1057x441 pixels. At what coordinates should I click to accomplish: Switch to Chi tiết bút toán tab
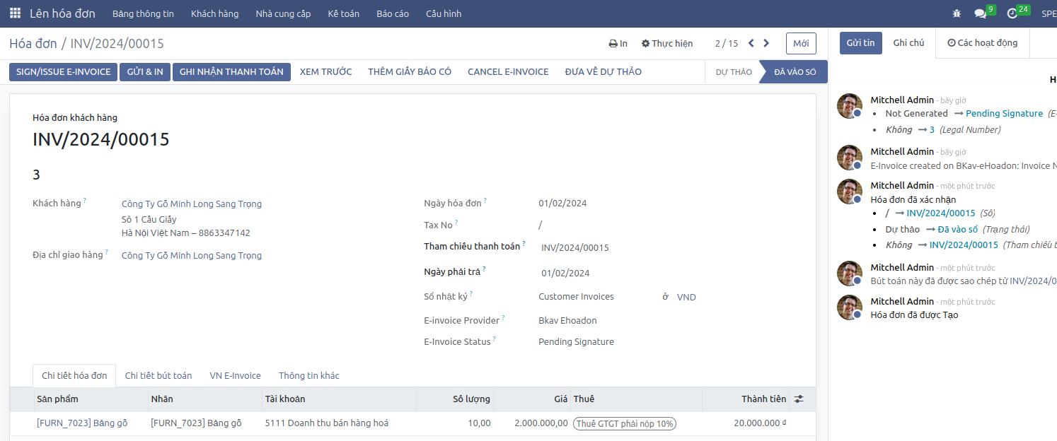pos(158,376)
